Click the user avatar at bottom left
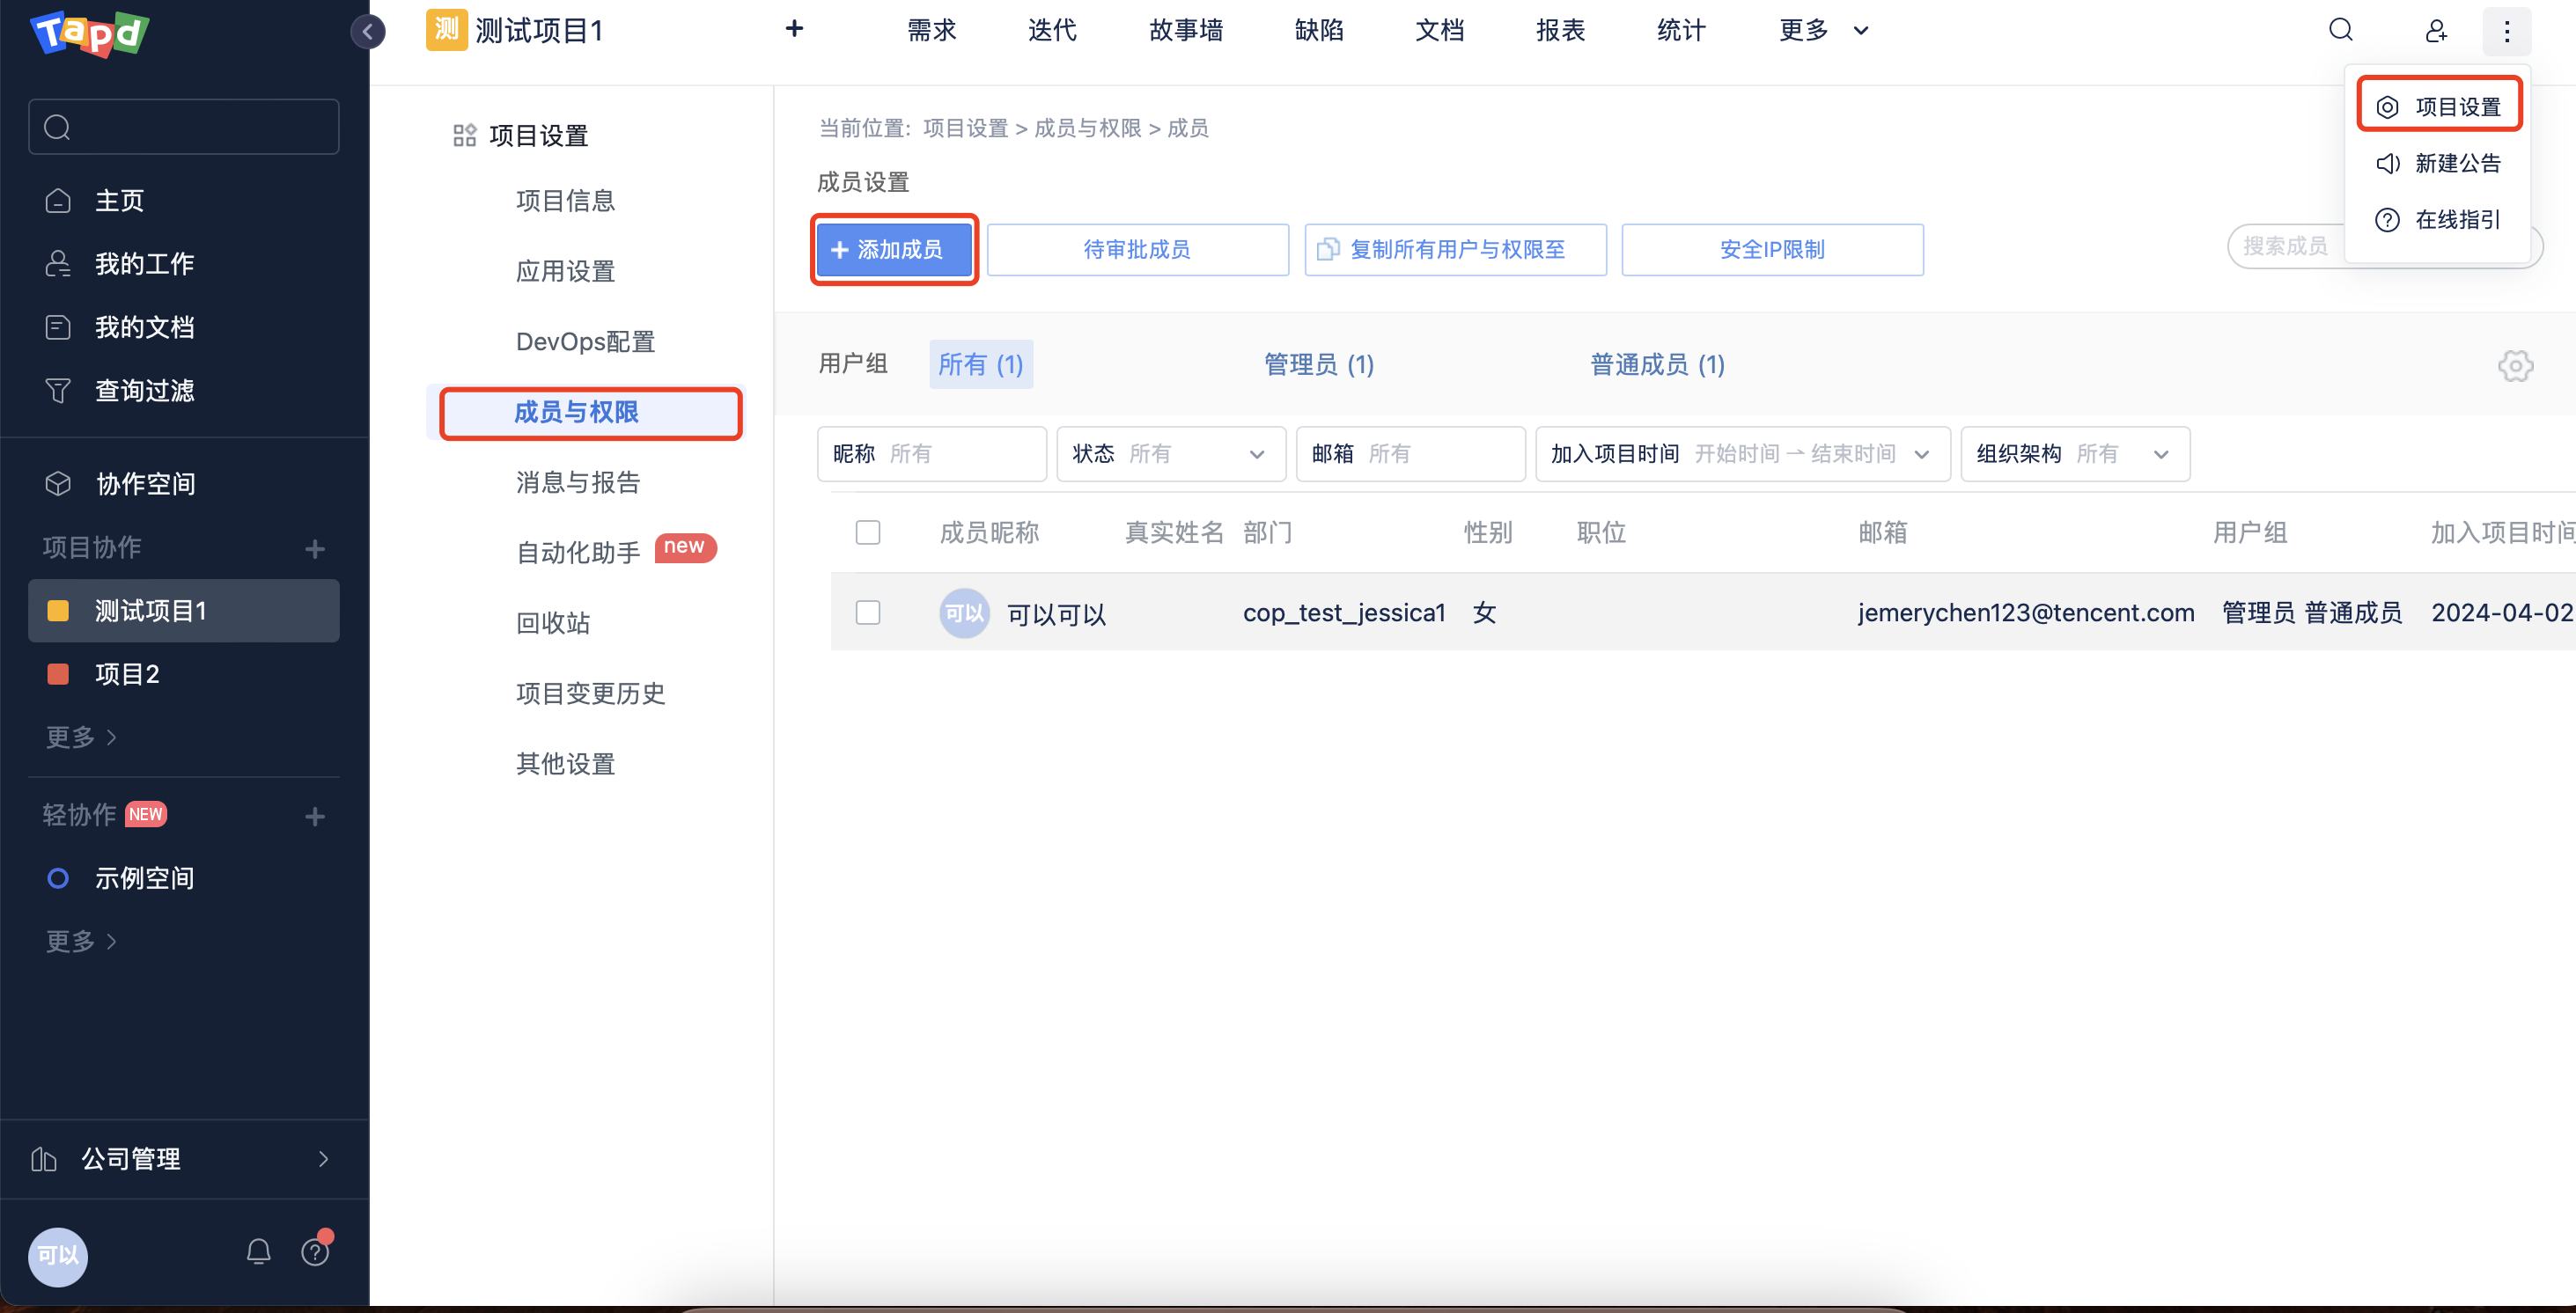2576x1313 pixels. 58,1256
